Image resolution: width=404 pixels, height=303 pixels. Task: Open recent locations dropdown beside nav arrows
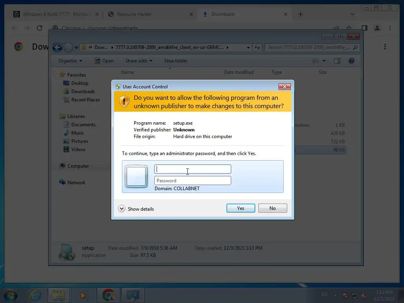point(76,48)
